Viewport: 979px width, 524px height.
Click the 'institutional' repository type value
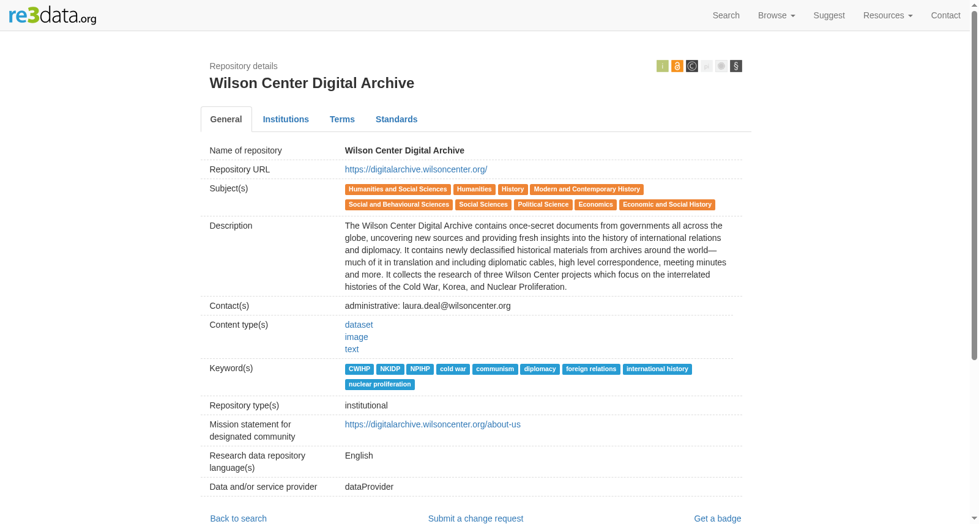pyautogui.click(x=367, y=405)
